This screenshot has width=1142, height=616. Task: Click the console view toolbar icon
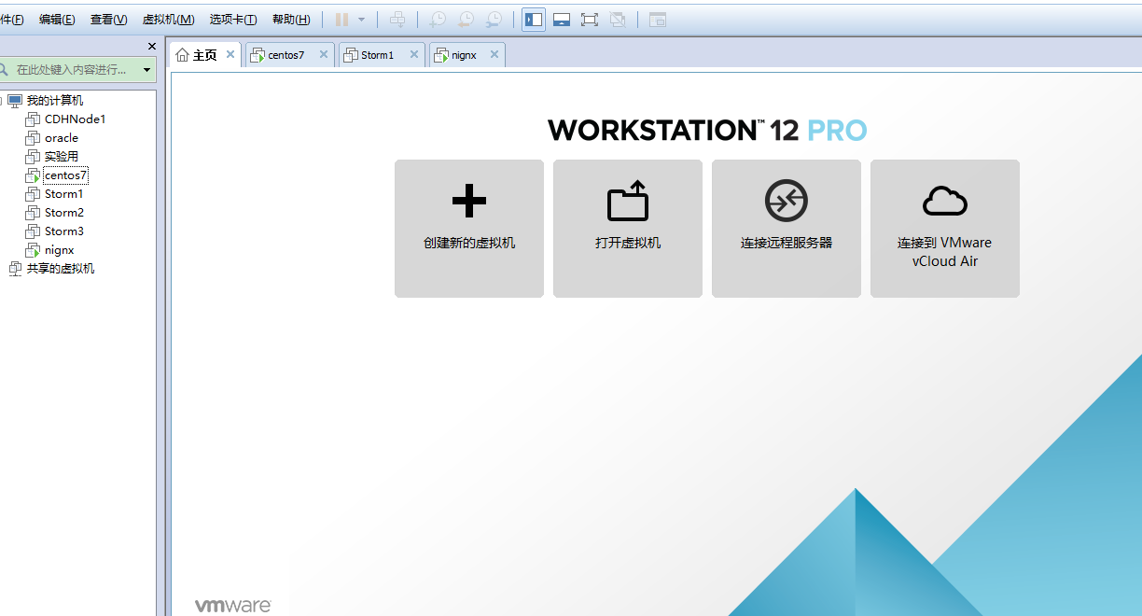658,19
